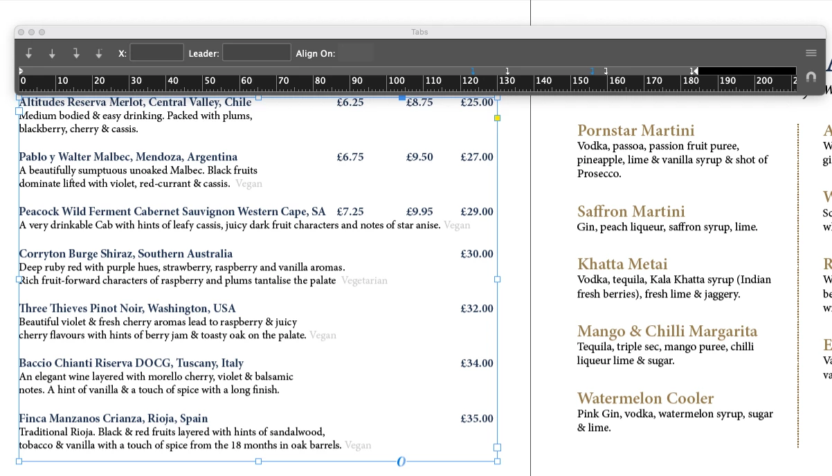Close the Tabs panel window

tap(21, 32)
